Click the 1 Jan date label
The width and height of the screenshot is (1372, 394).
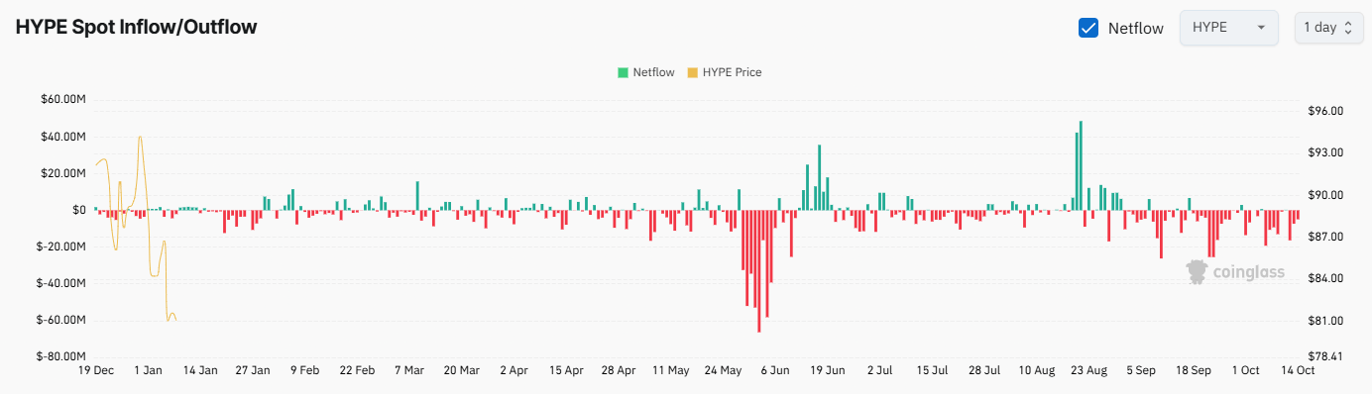(148, 370)
